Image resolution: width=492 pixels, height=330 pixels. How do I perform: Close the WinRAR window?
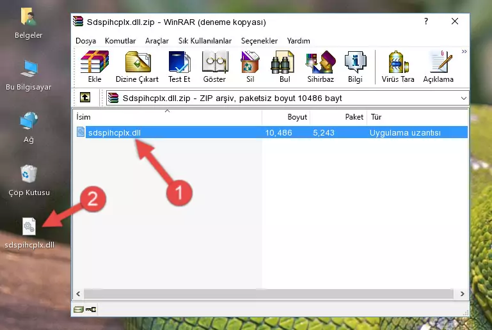point(455,21)
